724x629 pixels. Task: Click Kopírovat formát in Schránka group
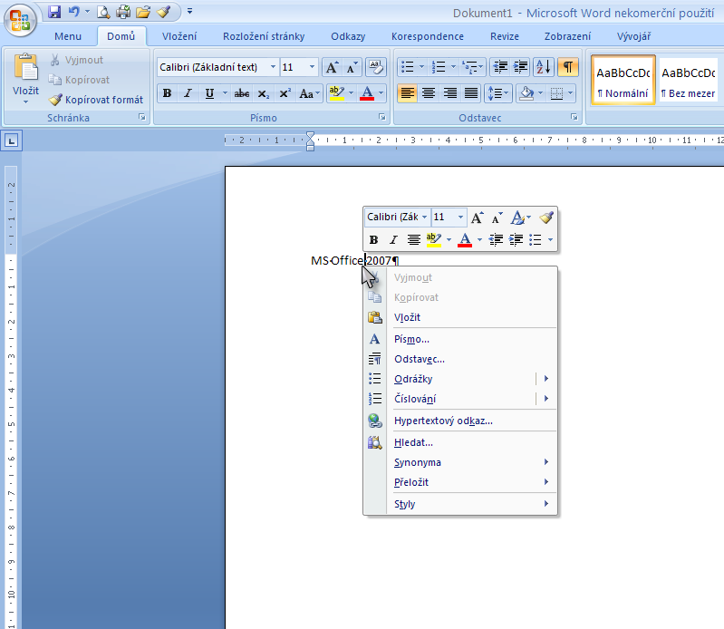pyautogui.click(x=96, y=100)
